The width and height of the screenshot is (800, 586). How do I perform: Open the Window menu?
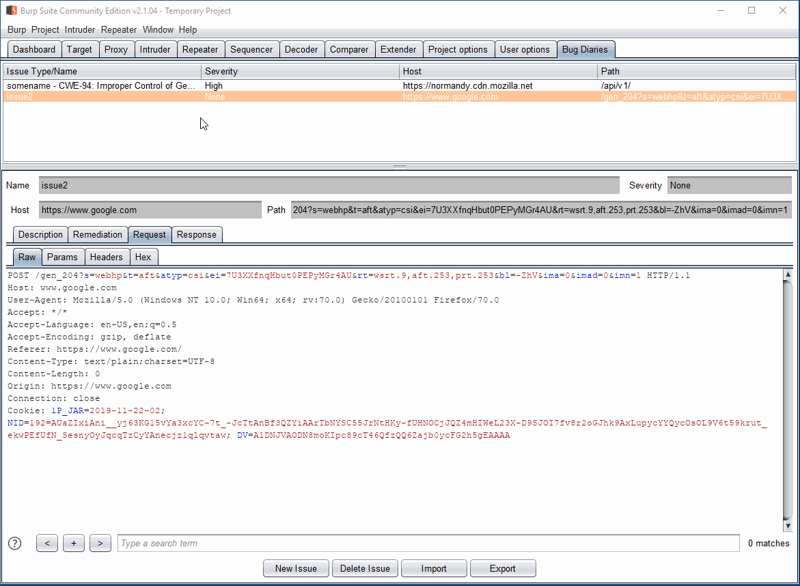(158, 29)
